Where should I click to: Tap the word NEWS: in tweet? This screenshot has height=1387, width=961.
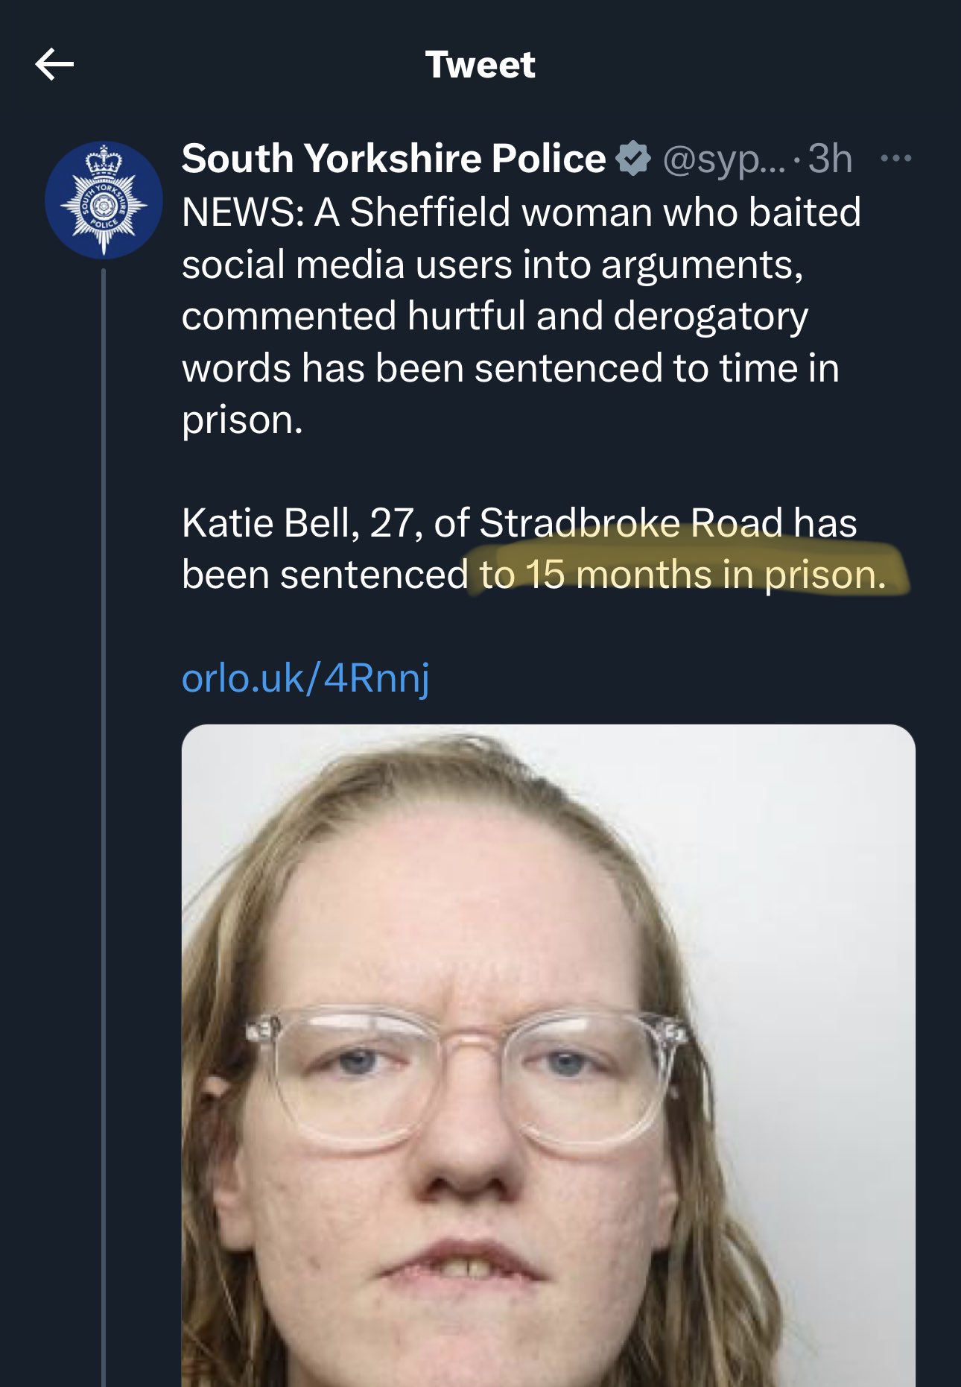point(243,212)
